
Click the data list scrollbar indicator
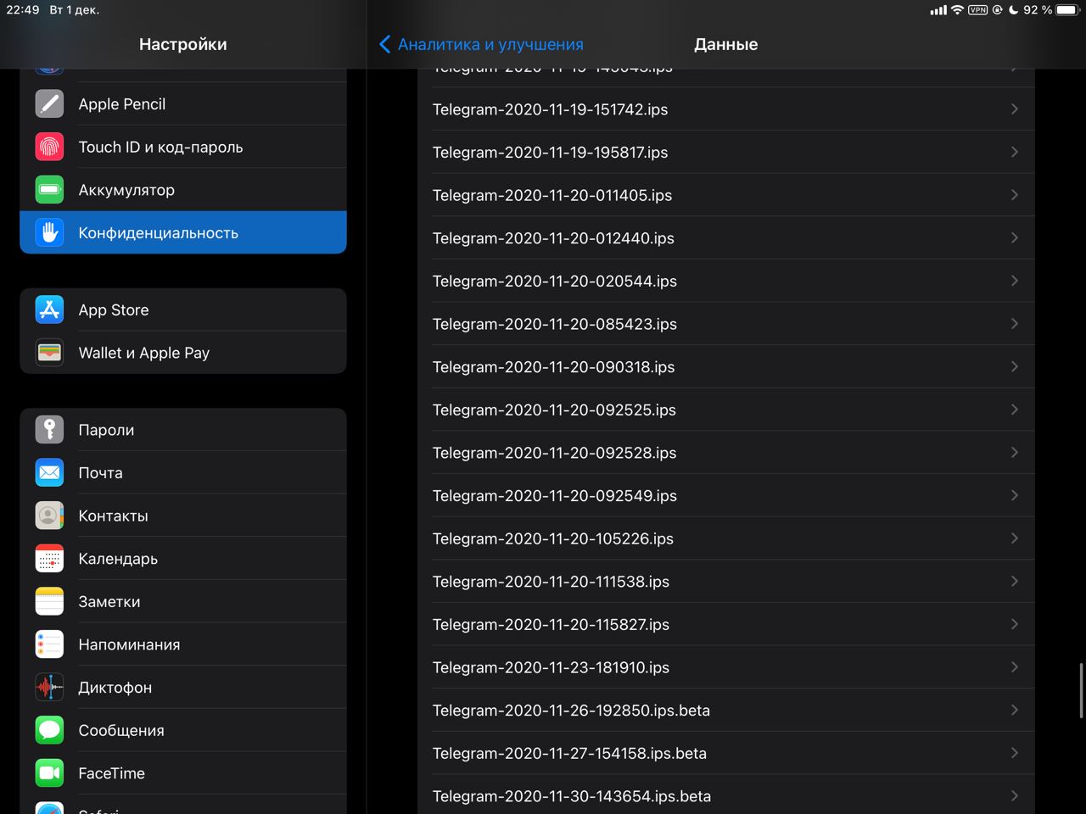click(1081, 691)
